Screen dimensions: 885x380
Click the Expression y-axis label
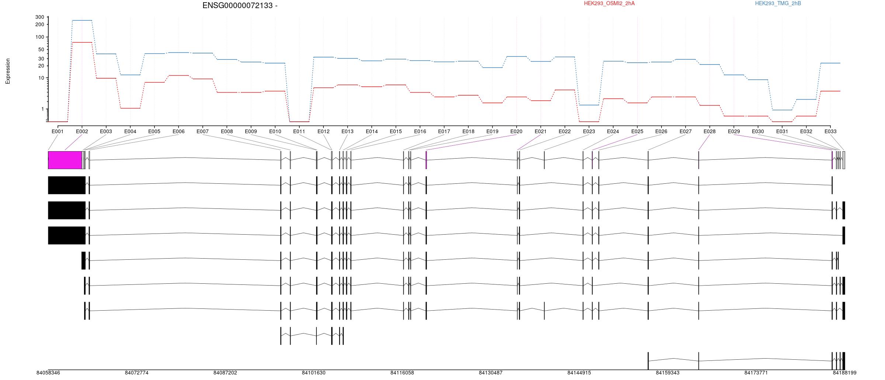[8, 71]
